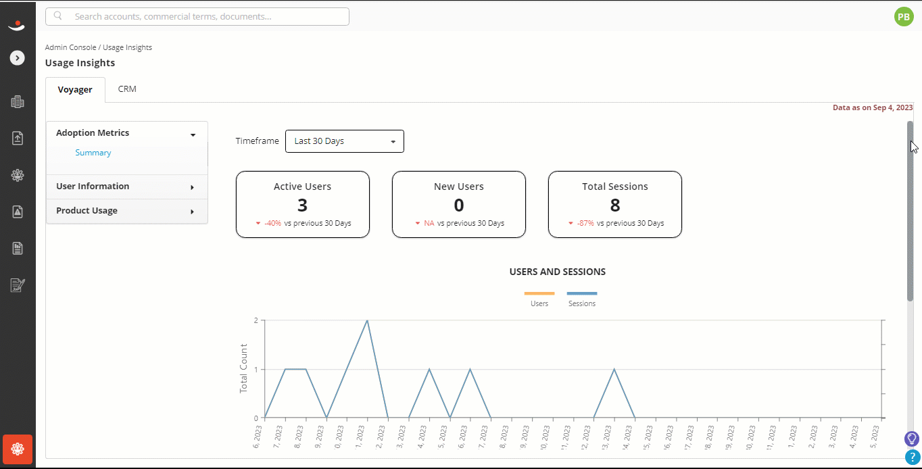Click the -40% change value
This screenshot has width=922, height=469.
point(273,223)
